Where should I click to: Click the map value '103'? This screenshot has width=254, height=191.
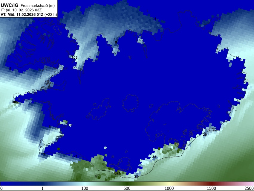coord(74,57)
